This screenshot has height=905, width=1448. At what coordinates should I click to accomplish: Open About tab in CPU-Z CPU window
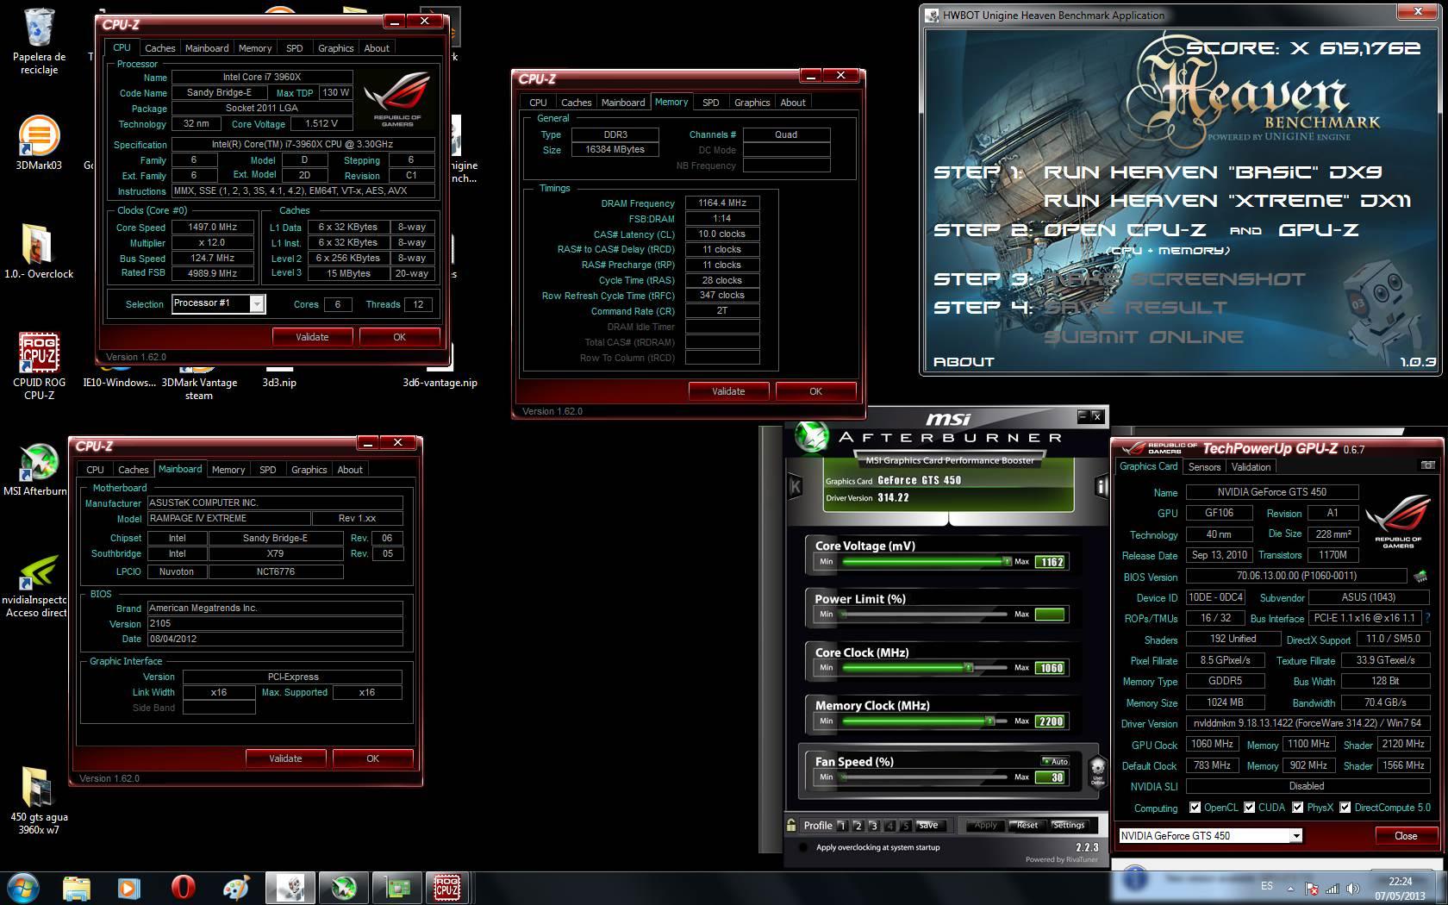(377, 48)
